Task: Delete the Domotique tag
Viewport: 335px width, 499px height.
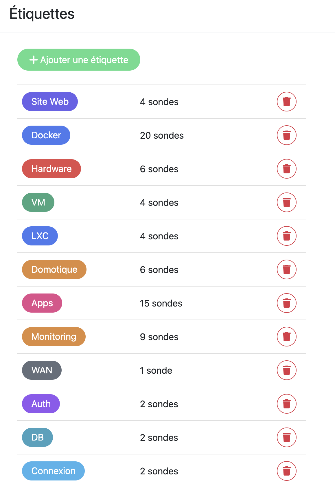Action: pos(286,269)
